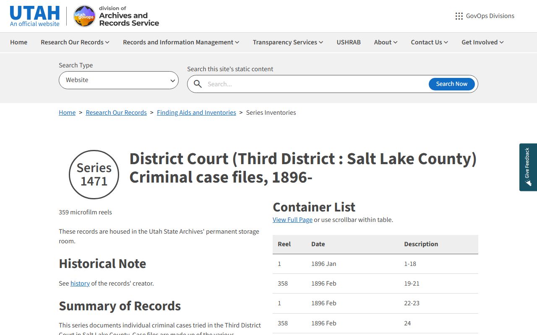Open the Give Feedback side tab
This screenshot has height=335, width=537.
click(528, 167)
